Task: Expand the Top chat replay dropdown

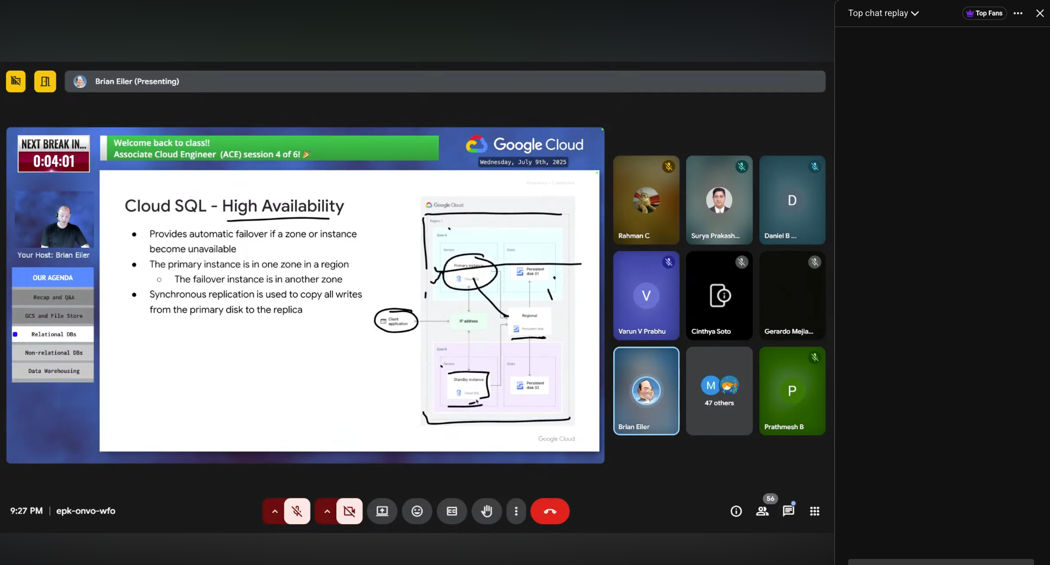Action: click(883, 13)
